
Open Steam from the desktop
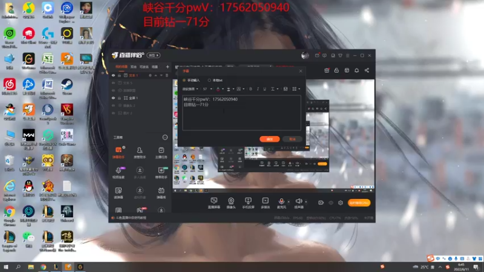67,86
